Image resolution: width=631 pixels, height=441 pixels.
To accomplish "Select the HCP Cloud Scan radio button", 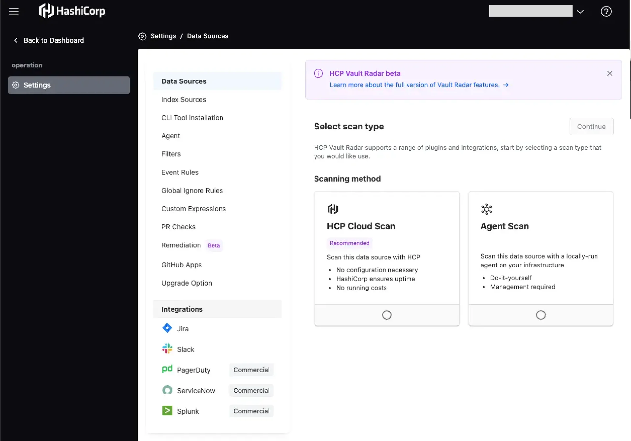I will pos(386,315).
